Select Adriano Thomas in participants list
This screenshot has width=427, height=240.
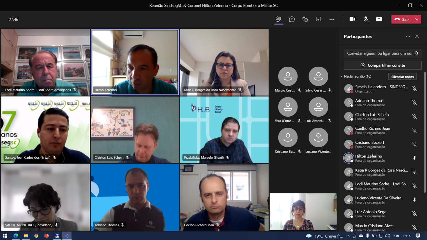369,103
